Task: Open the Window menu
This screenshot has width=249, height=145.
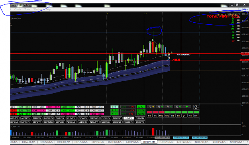Action: point(37,10)
